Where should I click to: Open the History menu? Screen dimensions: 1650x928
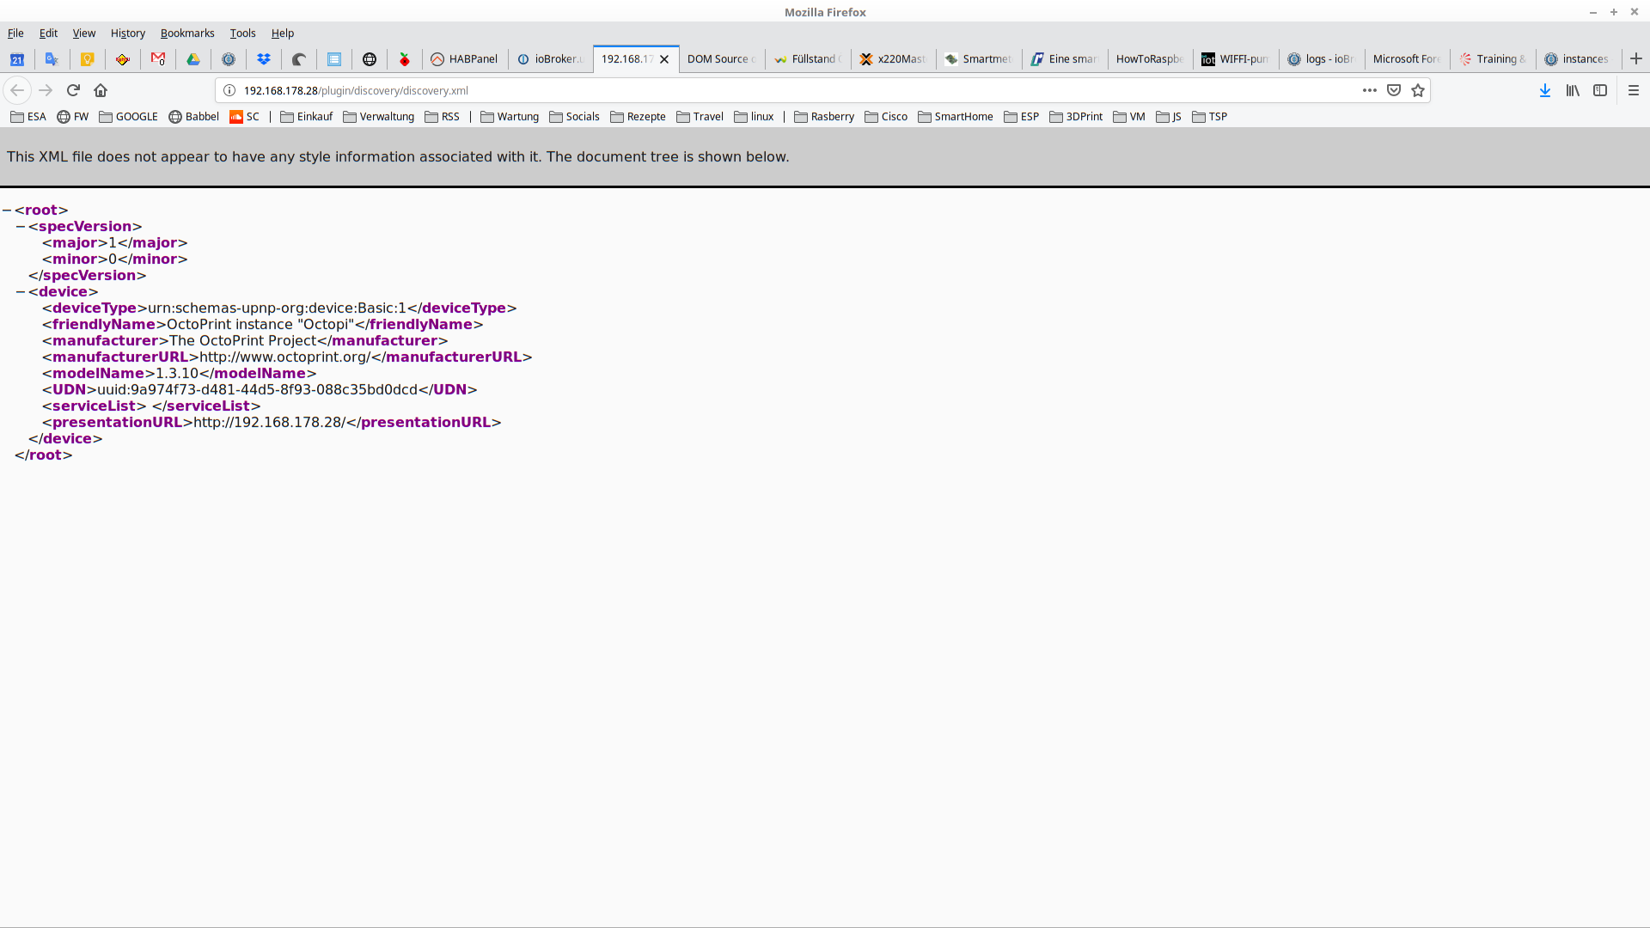point(128,33)
